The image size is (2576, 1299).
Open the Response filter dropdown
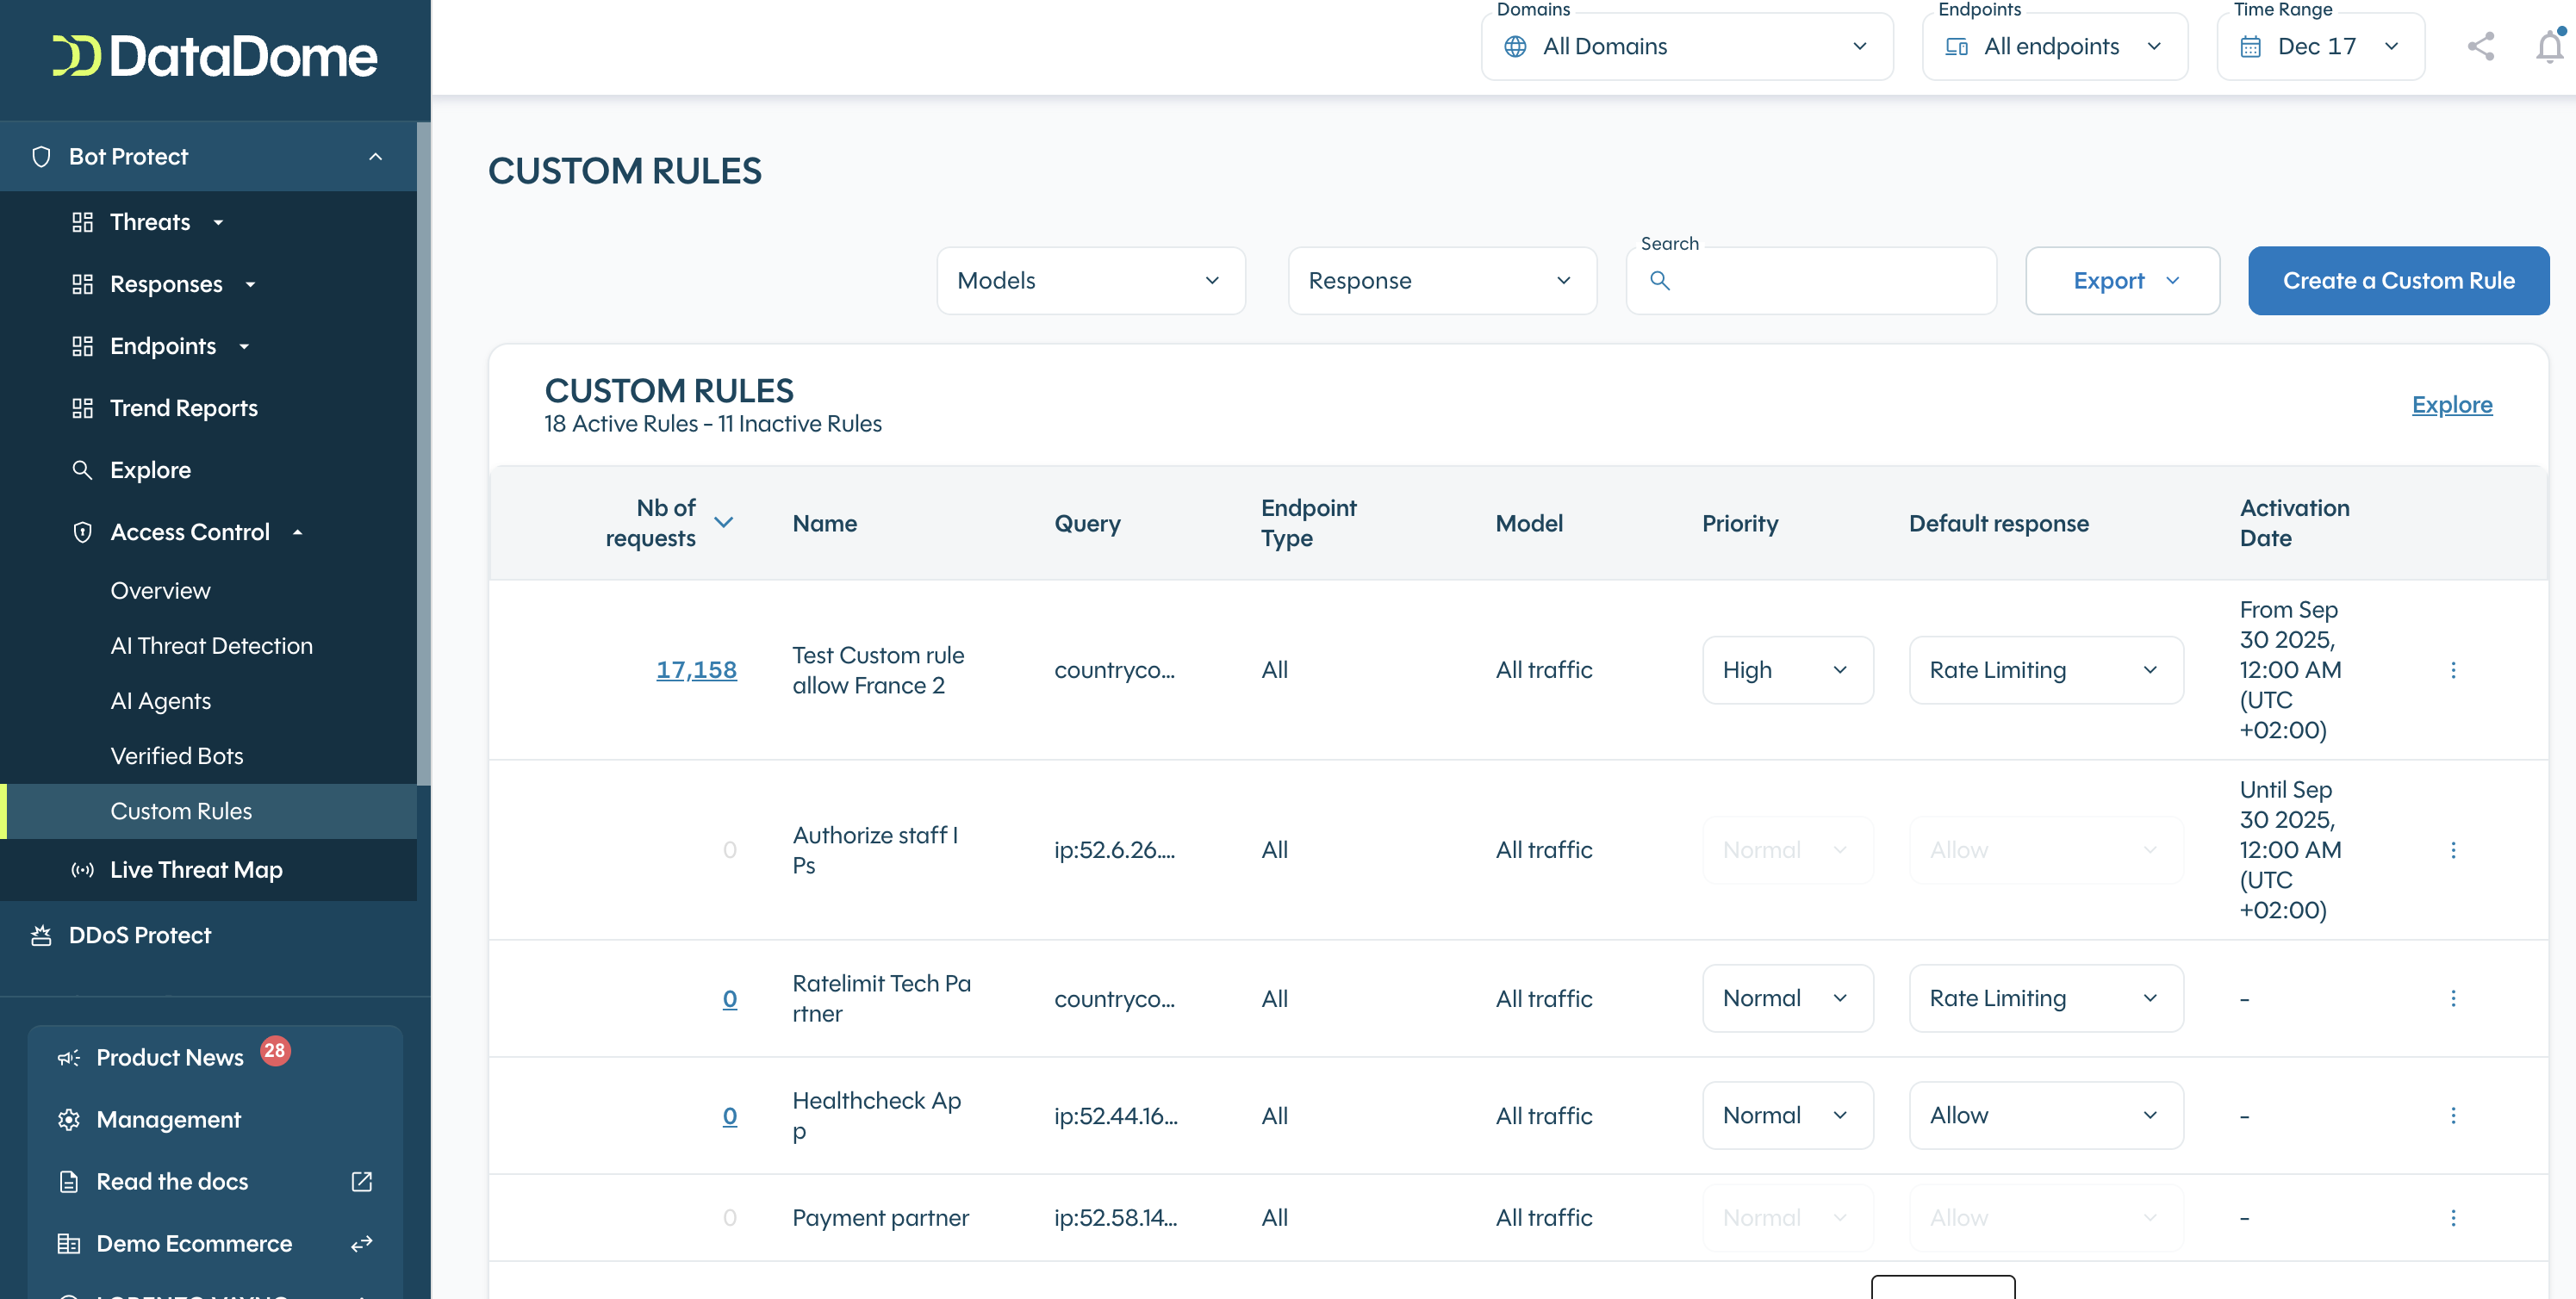[x=1441, y=281]
